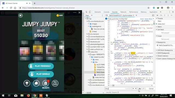Mute the Jumpy Jumpy game sound
The height and width of the screenshot is (98, 175).
tap(21, 16)
